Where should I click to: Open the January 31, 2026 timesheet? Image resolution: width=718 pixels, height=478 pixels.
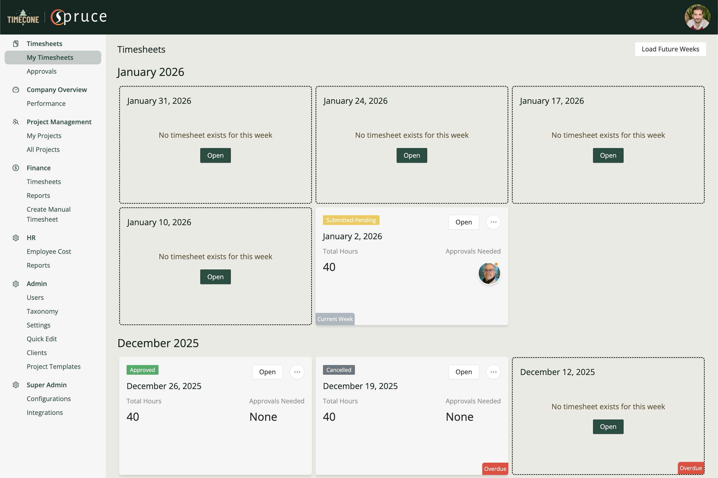[x=215, y=155]
